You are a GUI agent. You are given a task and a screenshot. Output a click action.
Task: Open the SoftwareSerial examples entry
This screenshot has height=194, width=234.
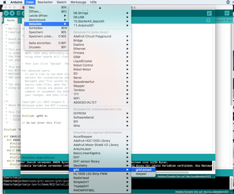point(100,117)
